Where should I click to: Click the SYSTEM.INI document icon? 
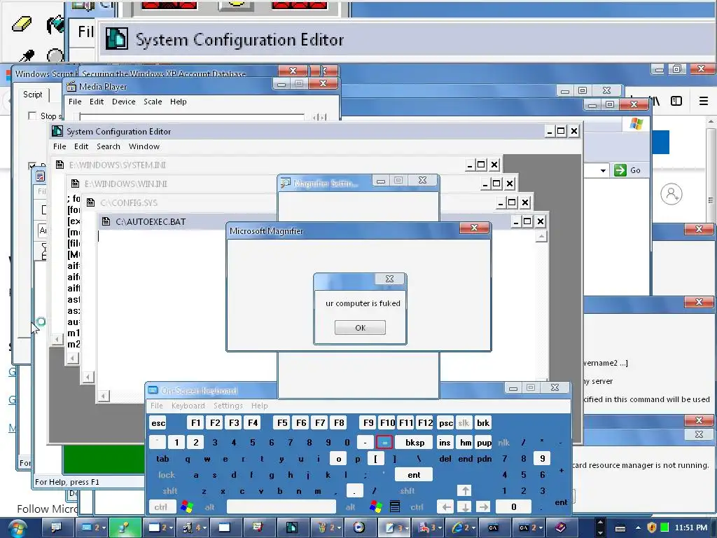pos(60,165)
